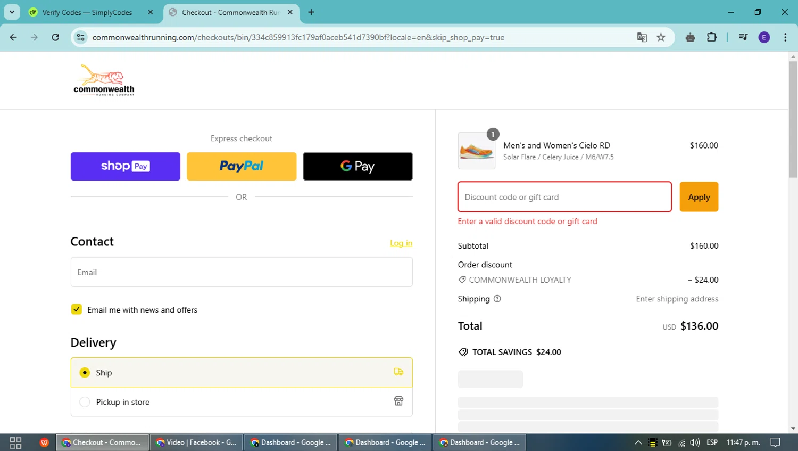
Task: Open the tab search dropdown arrow
Action: pyautogui.click(x=12, y=12)
